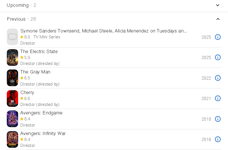The width and height of the screenshot is (228, 150).
Task: Click The Electric State poster thumbnail
Action: 12,57
